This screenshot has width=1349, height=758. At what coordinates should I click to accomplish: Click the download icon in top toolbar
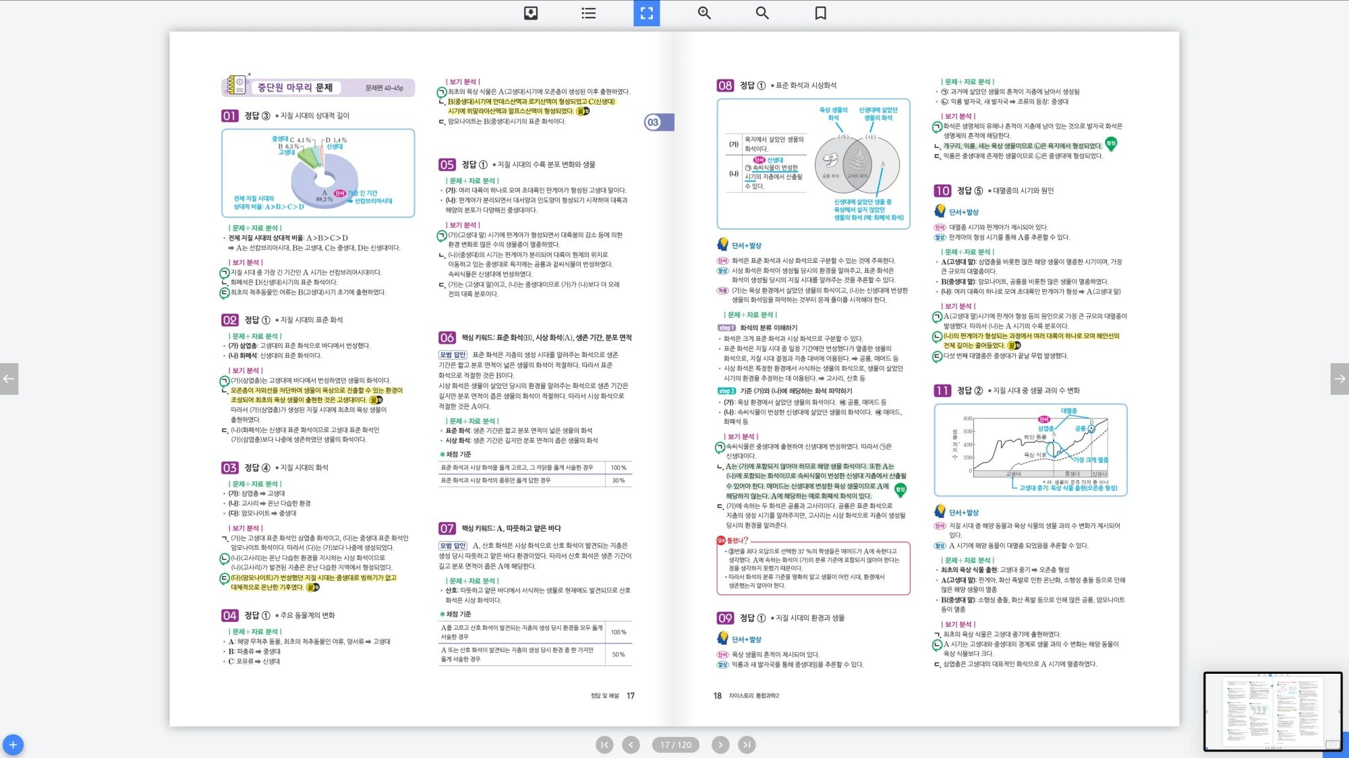tap(531, 13)
